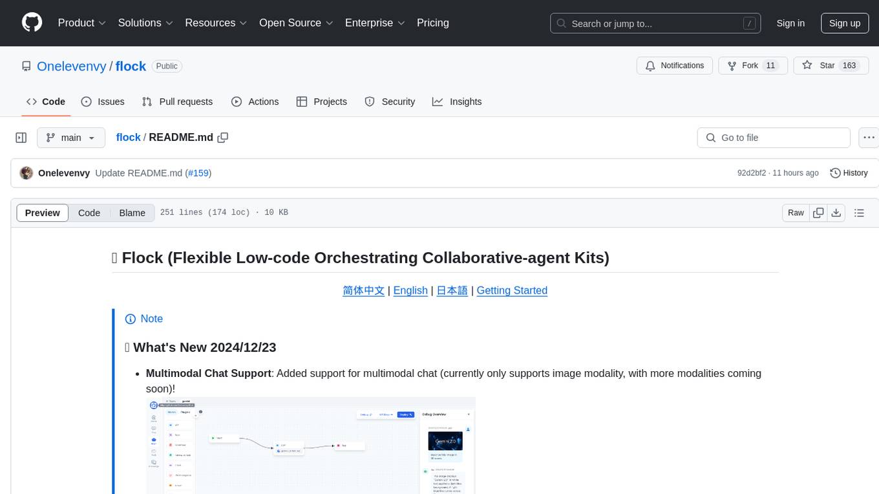Open pull request #159 link
The image size is (879, 494).
pyautogui.click(x=198, y=173)
